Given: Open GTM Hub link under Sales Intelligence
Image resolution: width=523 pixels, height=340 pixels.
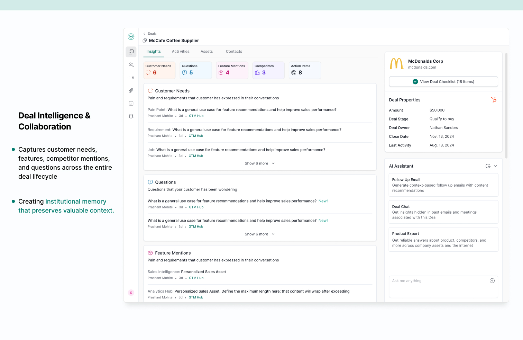Looking at the screenshot, I should pos(196,278).
